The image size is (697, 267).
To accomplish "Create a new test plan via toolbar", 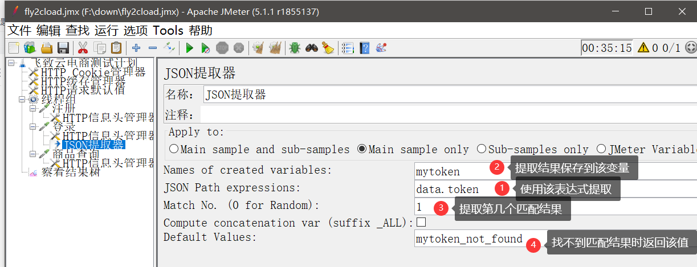I will 13,48.
